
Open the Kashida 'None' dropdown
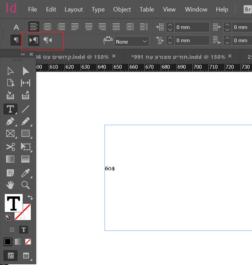[x=132, y=42]
